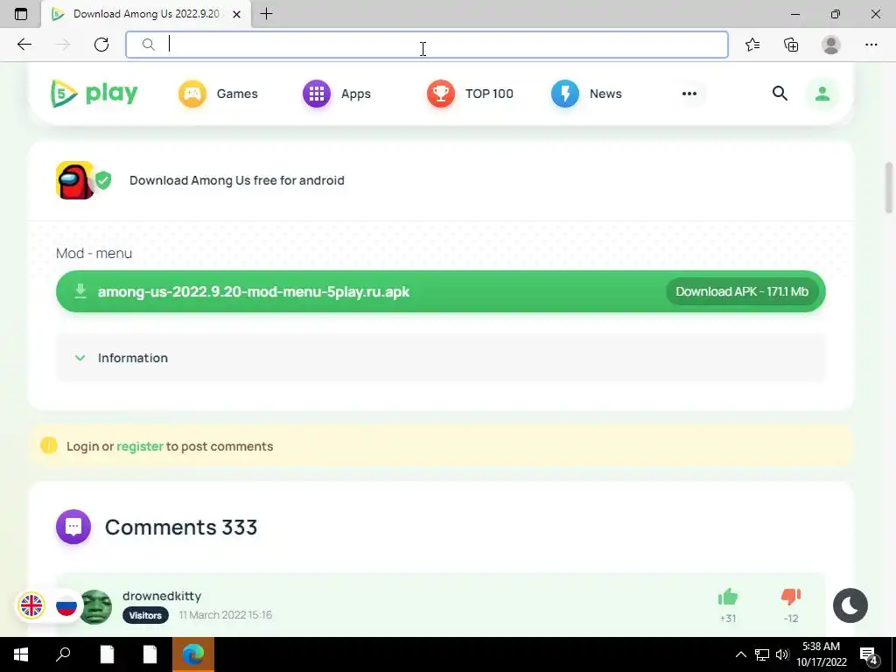
Task: Click the News menu label
Action: [x=605, y=94]
